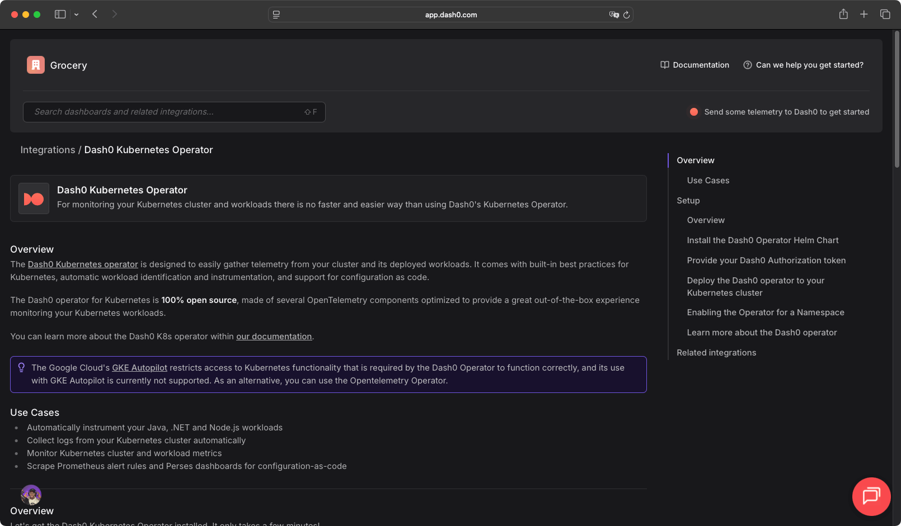Click the translate icon in address bar

pyautogui.click(x=613, y=15)
